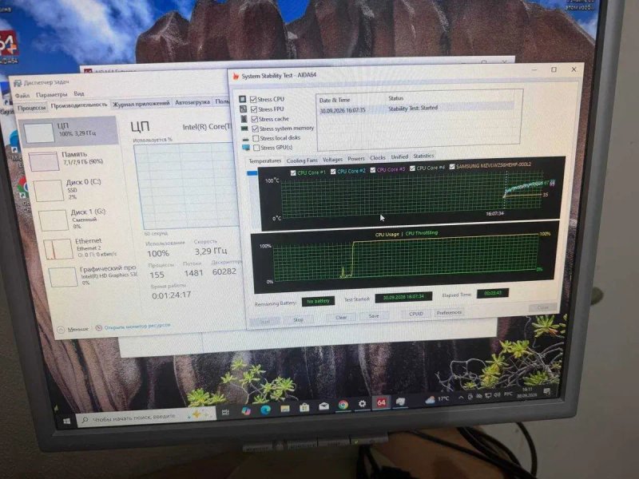This screenshot has height=479, width=639.
Task: Open the Statistics tab in AIDA64
Action: (423, 156)
